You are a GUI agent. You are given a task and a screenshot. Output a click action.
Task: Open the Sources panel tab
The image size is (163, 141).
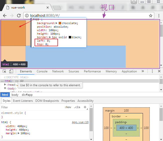tap(74, 71)
